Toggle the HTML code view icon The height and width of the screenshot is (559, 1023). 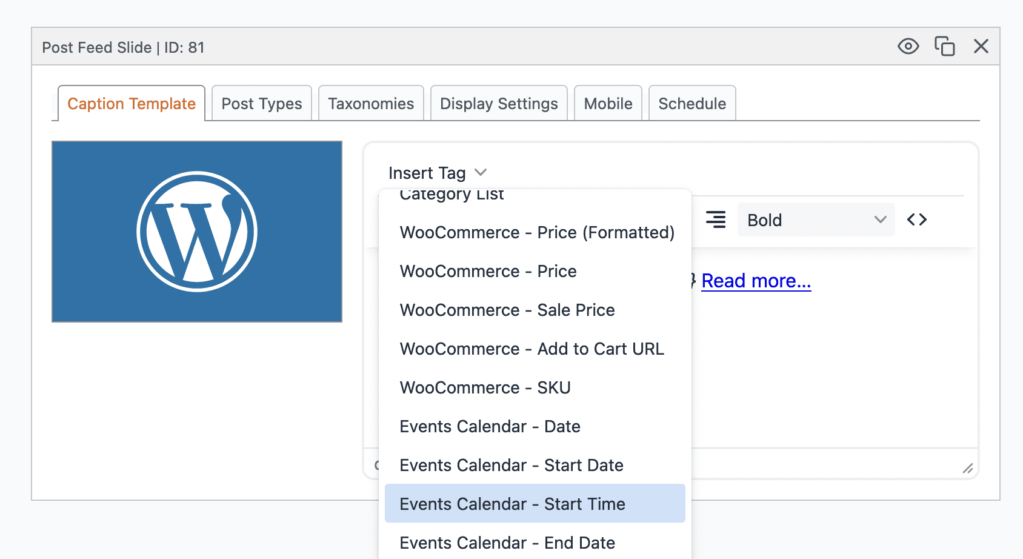pos(916,219)
